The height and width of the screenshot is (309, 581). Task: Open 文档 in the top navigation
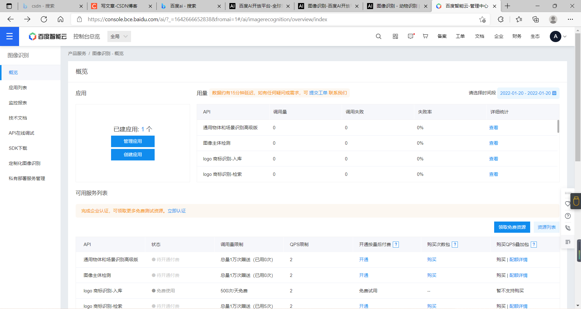(480, 36)
